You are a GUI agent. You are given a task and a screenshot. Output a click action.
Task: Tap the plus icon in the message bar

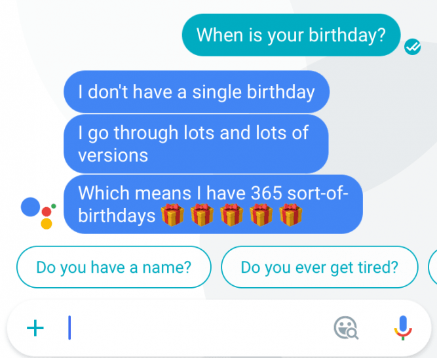tap(35, 328)
